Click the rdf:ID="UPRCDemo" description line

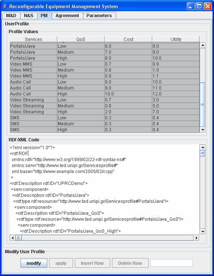[49, 184]
